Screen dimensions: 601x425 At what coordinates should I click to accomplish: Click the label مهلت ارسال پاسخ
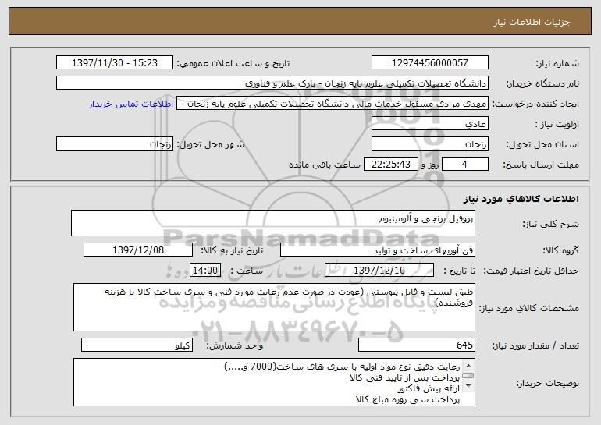point(541,165)
